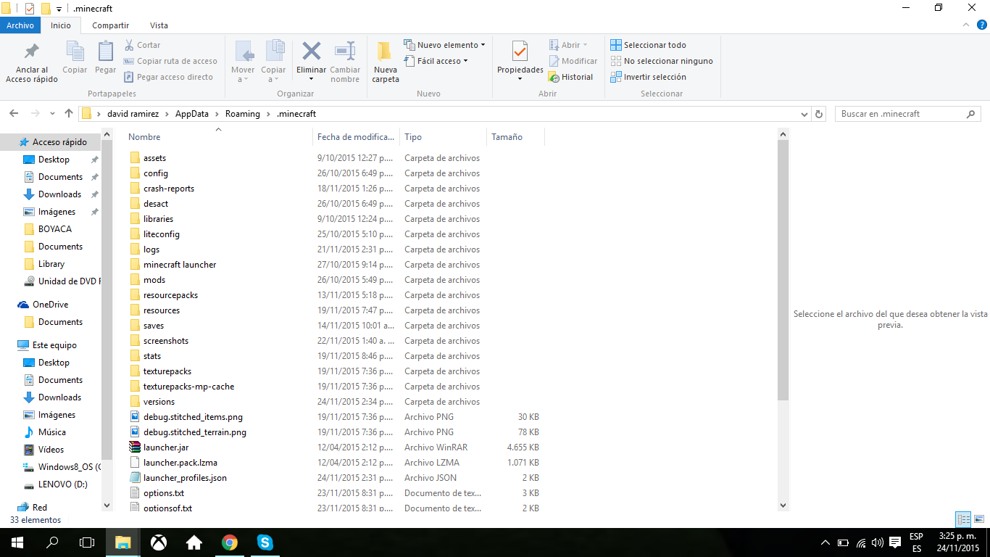The height and width of the screenshot is (557, 990).
Task: Open Google Chrome from the taskbar
Action: (229, 542)
